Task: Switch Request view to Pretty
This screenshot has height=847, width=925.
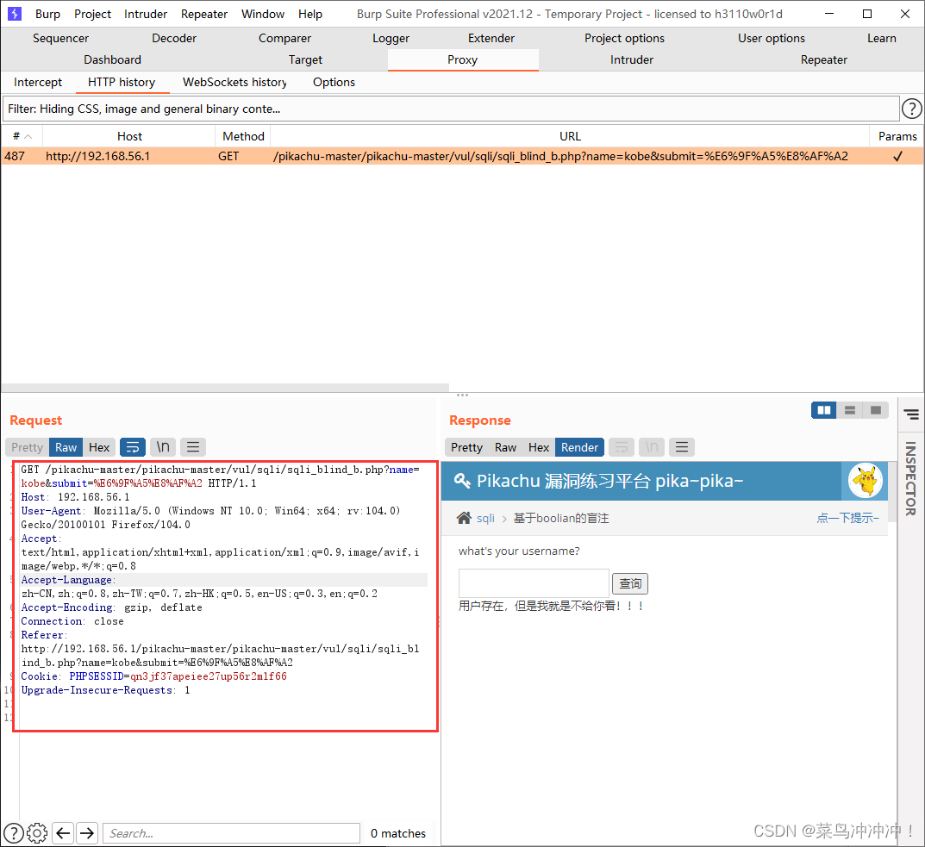Action: click(27, 447)
